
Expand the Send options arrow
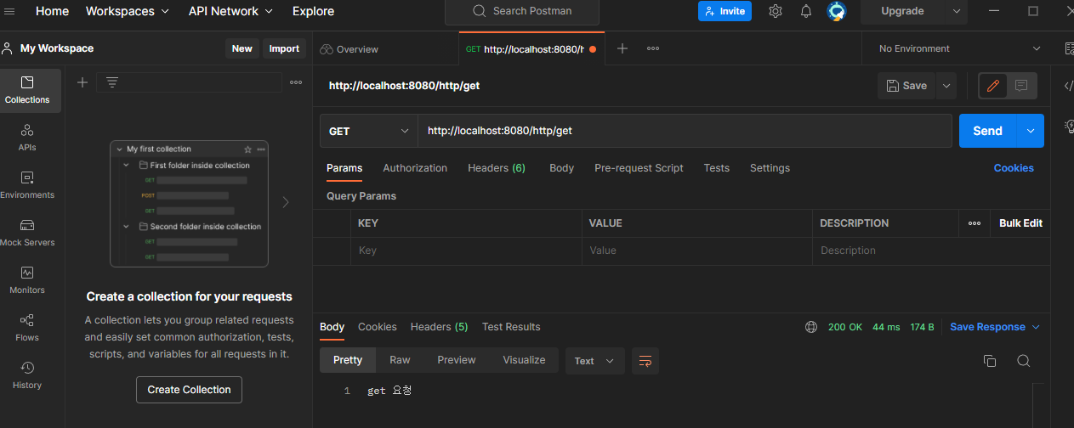point(1031,131)
